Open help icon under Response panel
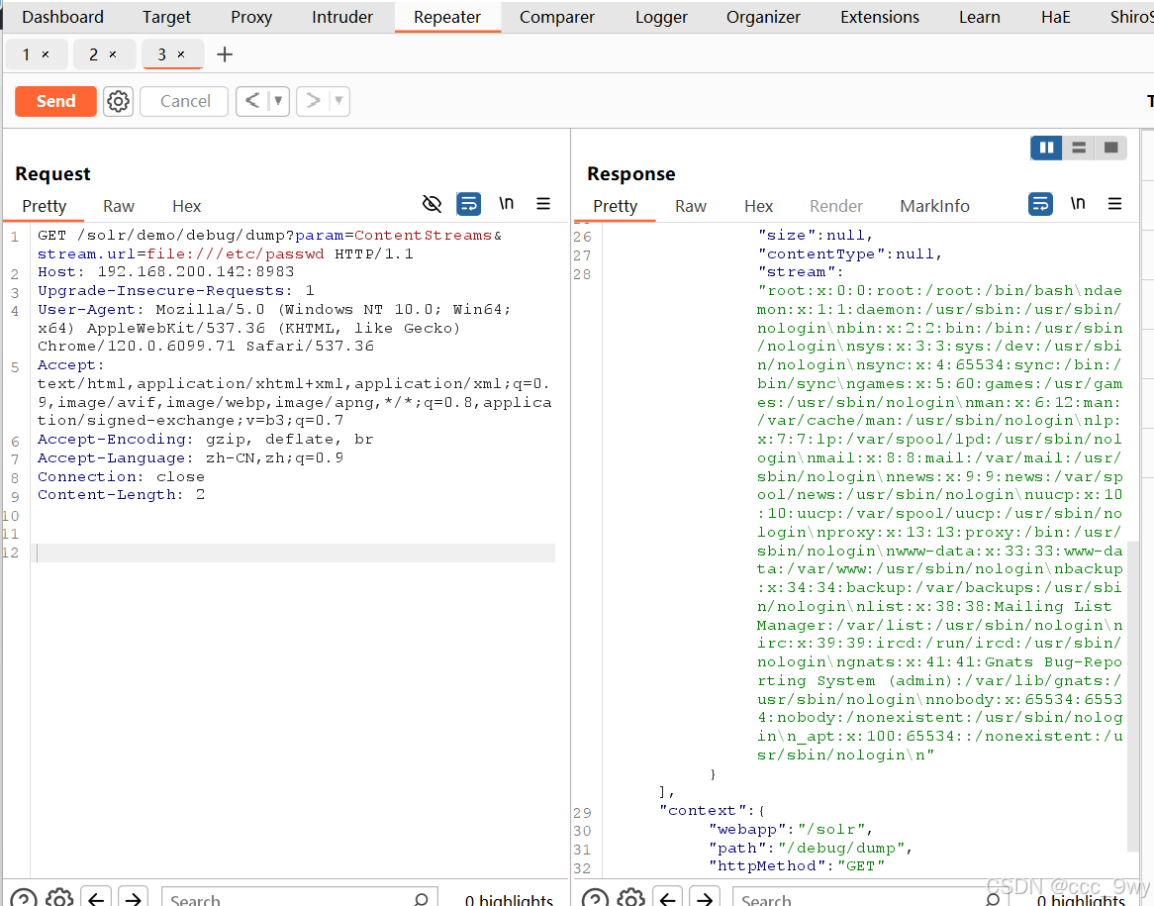Viewport: 1154px width, 906px height. pyautogui.click(x=596, y=899)
